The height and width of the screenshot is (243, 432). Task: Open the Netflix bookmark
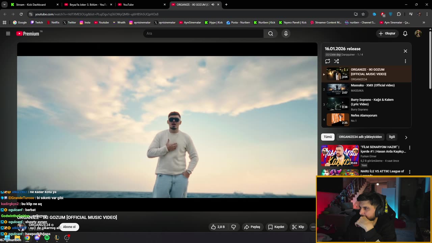[x=53, y=23]
